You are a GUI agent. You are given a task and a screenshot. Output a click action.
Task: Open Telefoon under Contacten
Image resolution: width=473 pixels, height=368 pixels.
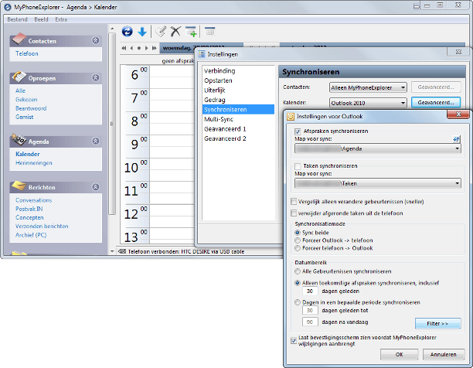[x=27, y=53]
